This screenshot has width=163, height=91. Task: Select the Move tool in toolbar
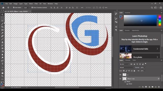point(2,15)
